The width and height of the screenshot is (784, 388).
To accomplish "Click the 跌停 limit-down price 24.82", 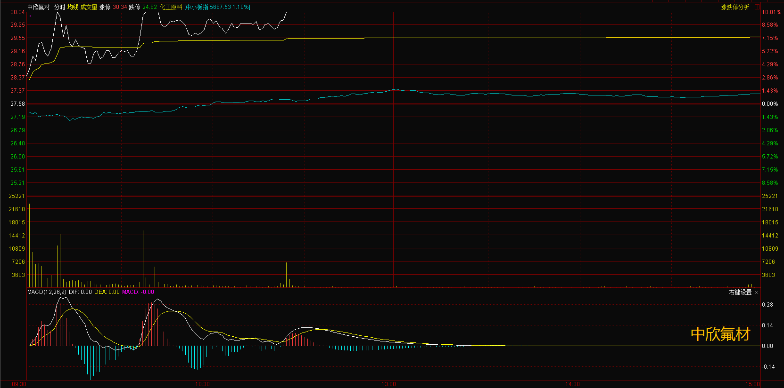I will click(x=149, y=7).
